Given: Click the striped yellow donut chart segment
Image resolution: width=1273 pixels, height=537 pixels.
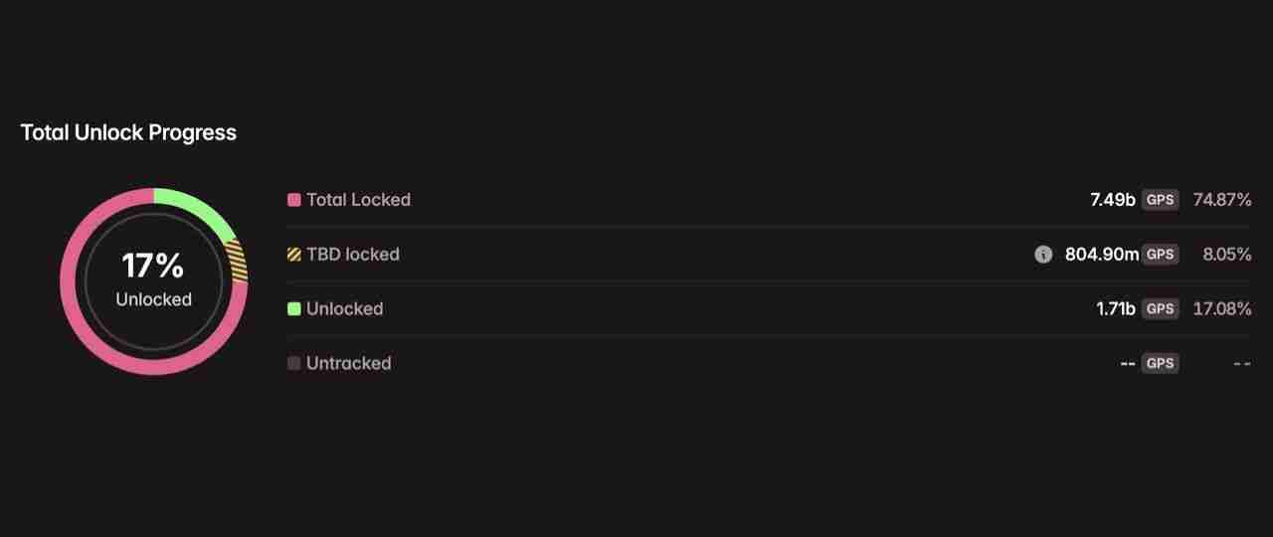Looking at the screenshot, I should click(237, 261).
